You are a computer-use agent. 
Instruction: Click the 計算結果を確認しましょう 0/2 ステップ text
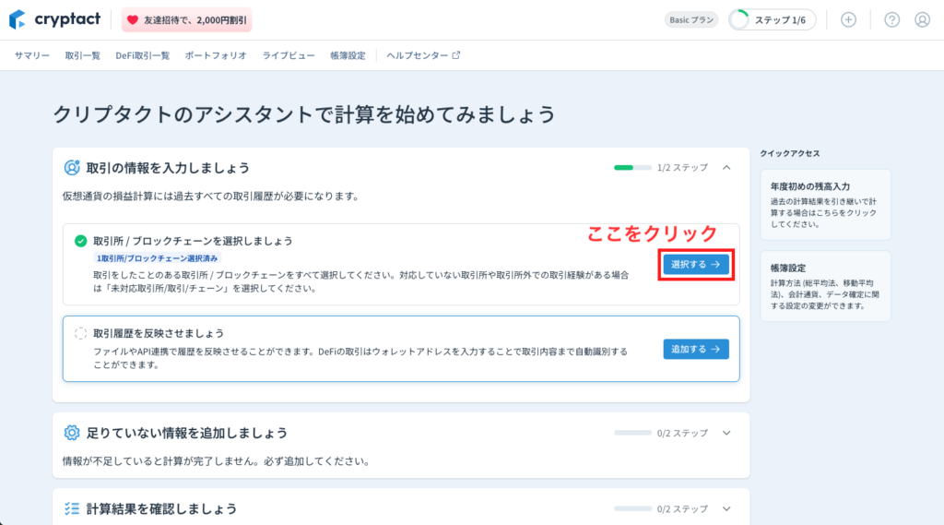point(682,508)
